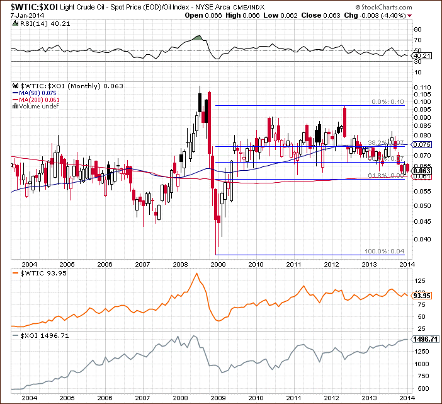Click the candlestick legend icon beside $WTIC:$XOI (Monthly)
Image resolution: width=442 pixels, height=404 pixels.
pos(16,86)
